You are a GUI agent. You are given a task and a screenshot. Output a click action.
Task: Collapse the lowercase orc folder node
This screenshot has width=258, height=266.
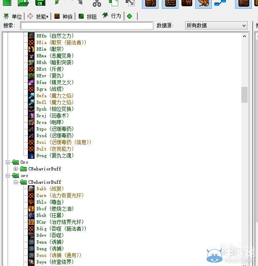pos(7,175)
